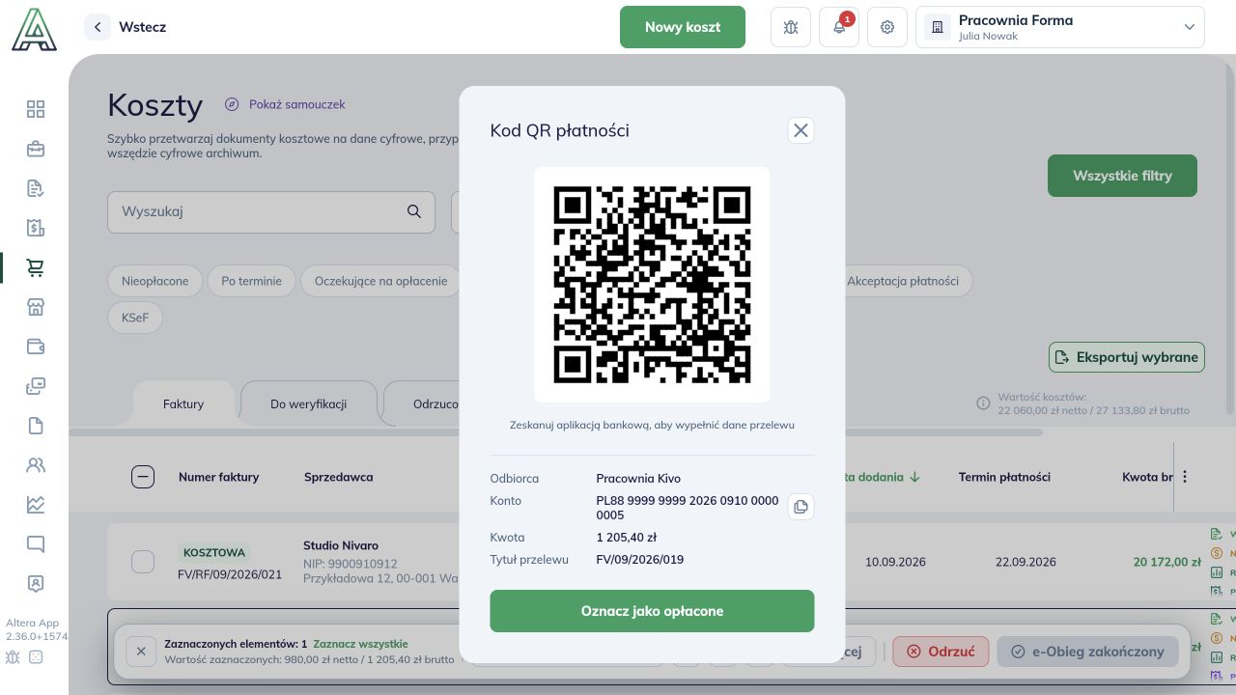This screenshot has height=695, width=1236.
Task: Dismiss selection bar with X
Action: (141, 652)
